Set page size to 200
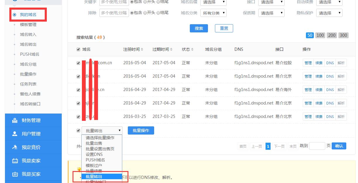Viewport: 358px width, 183px height. point(332,35)
